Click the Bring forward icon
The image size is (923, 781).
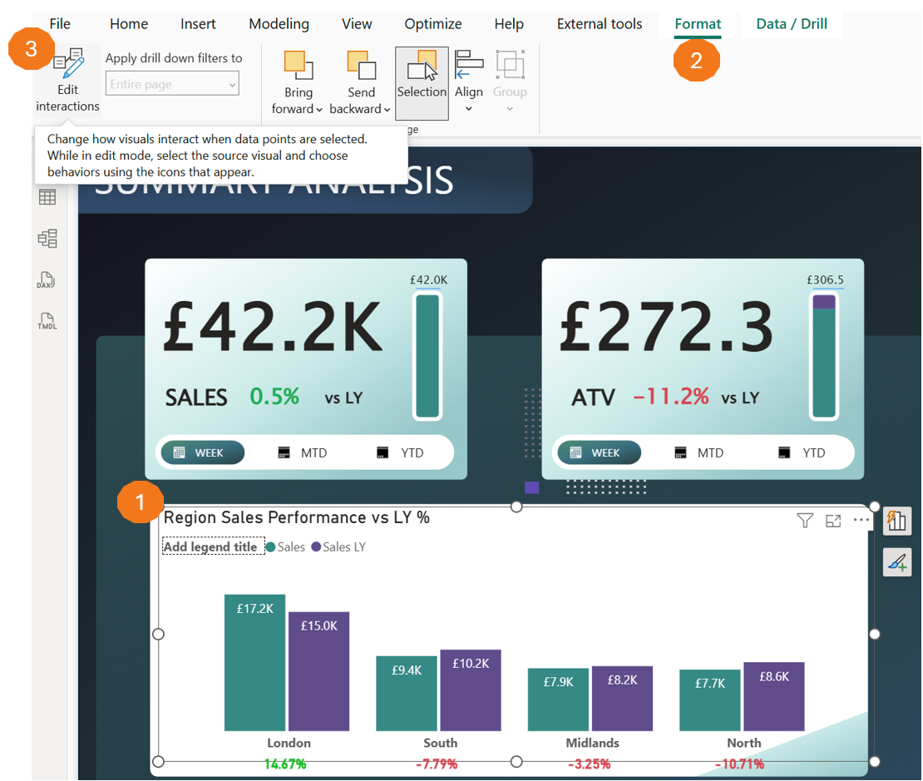click(299, 65)
